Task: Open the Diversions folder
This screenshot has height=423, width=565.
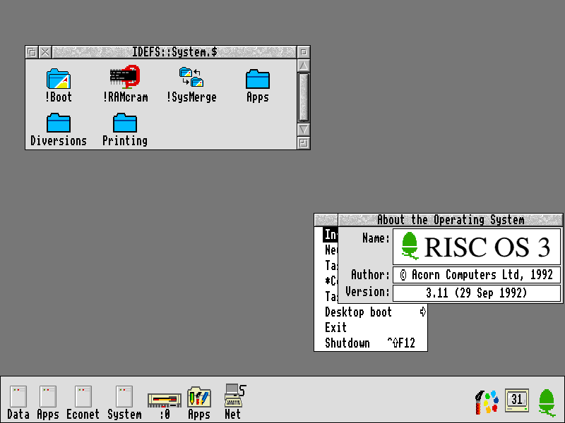Action: [x=59, y=130]
